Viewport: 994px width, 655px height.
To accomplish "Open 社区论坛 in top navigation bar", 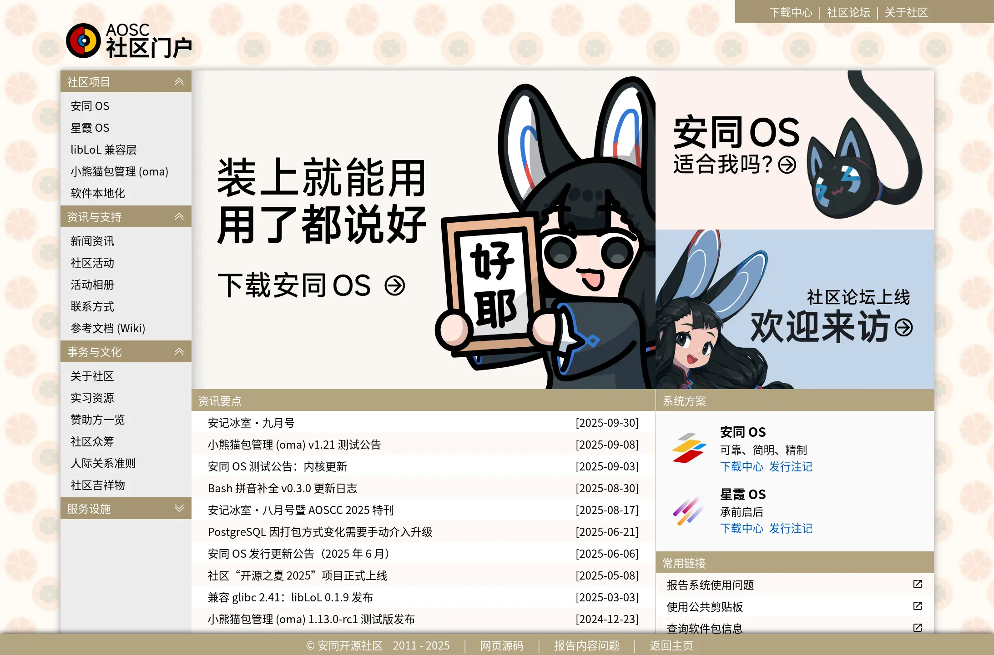I will coord(848,12).
